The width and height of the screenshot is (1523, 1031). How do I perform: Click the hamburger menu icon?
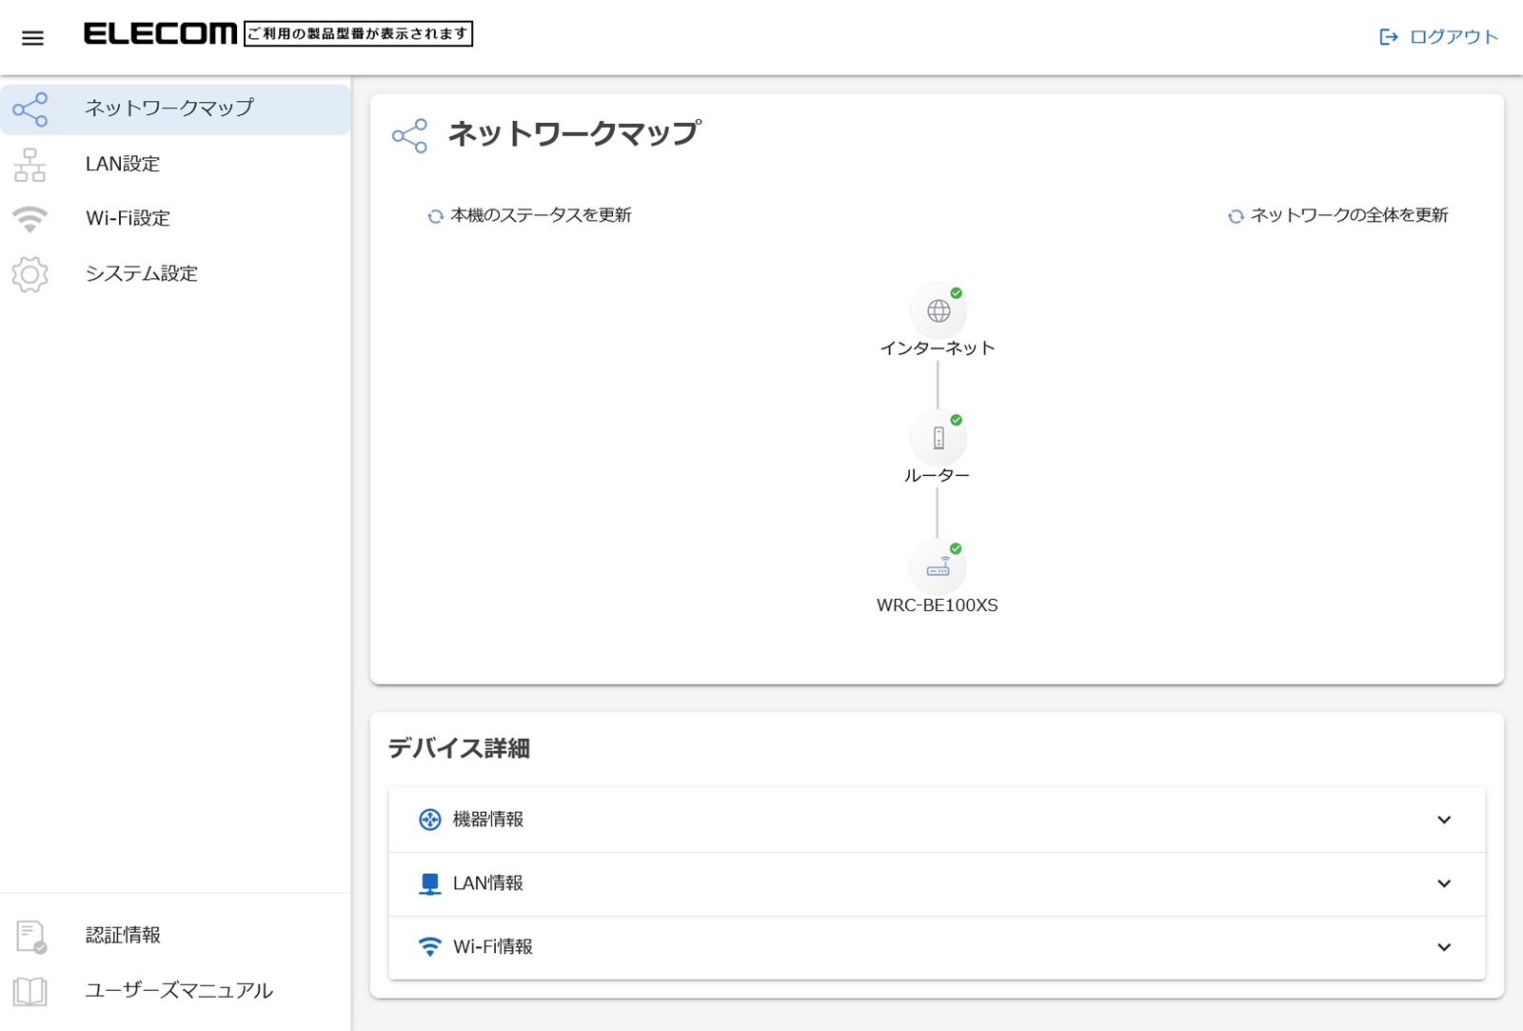point(32,38)
